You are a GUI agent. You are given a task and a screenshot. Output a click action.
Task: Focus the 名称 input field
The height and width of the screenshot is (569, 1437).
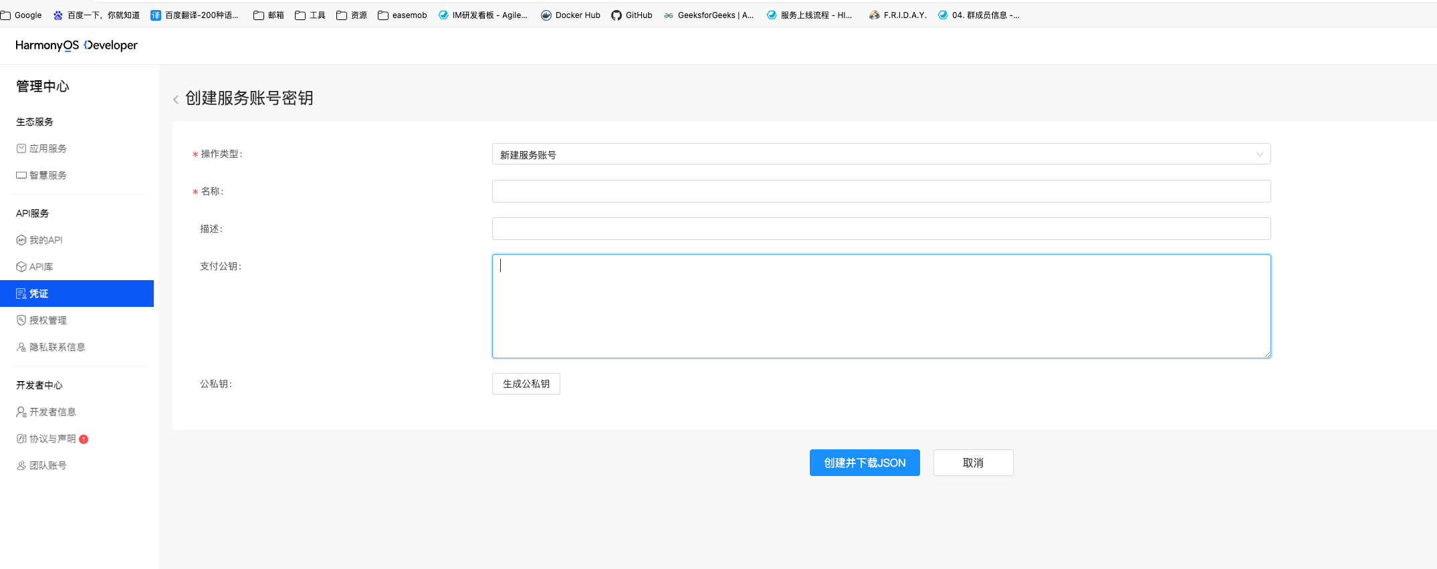[x=880, y=191]
